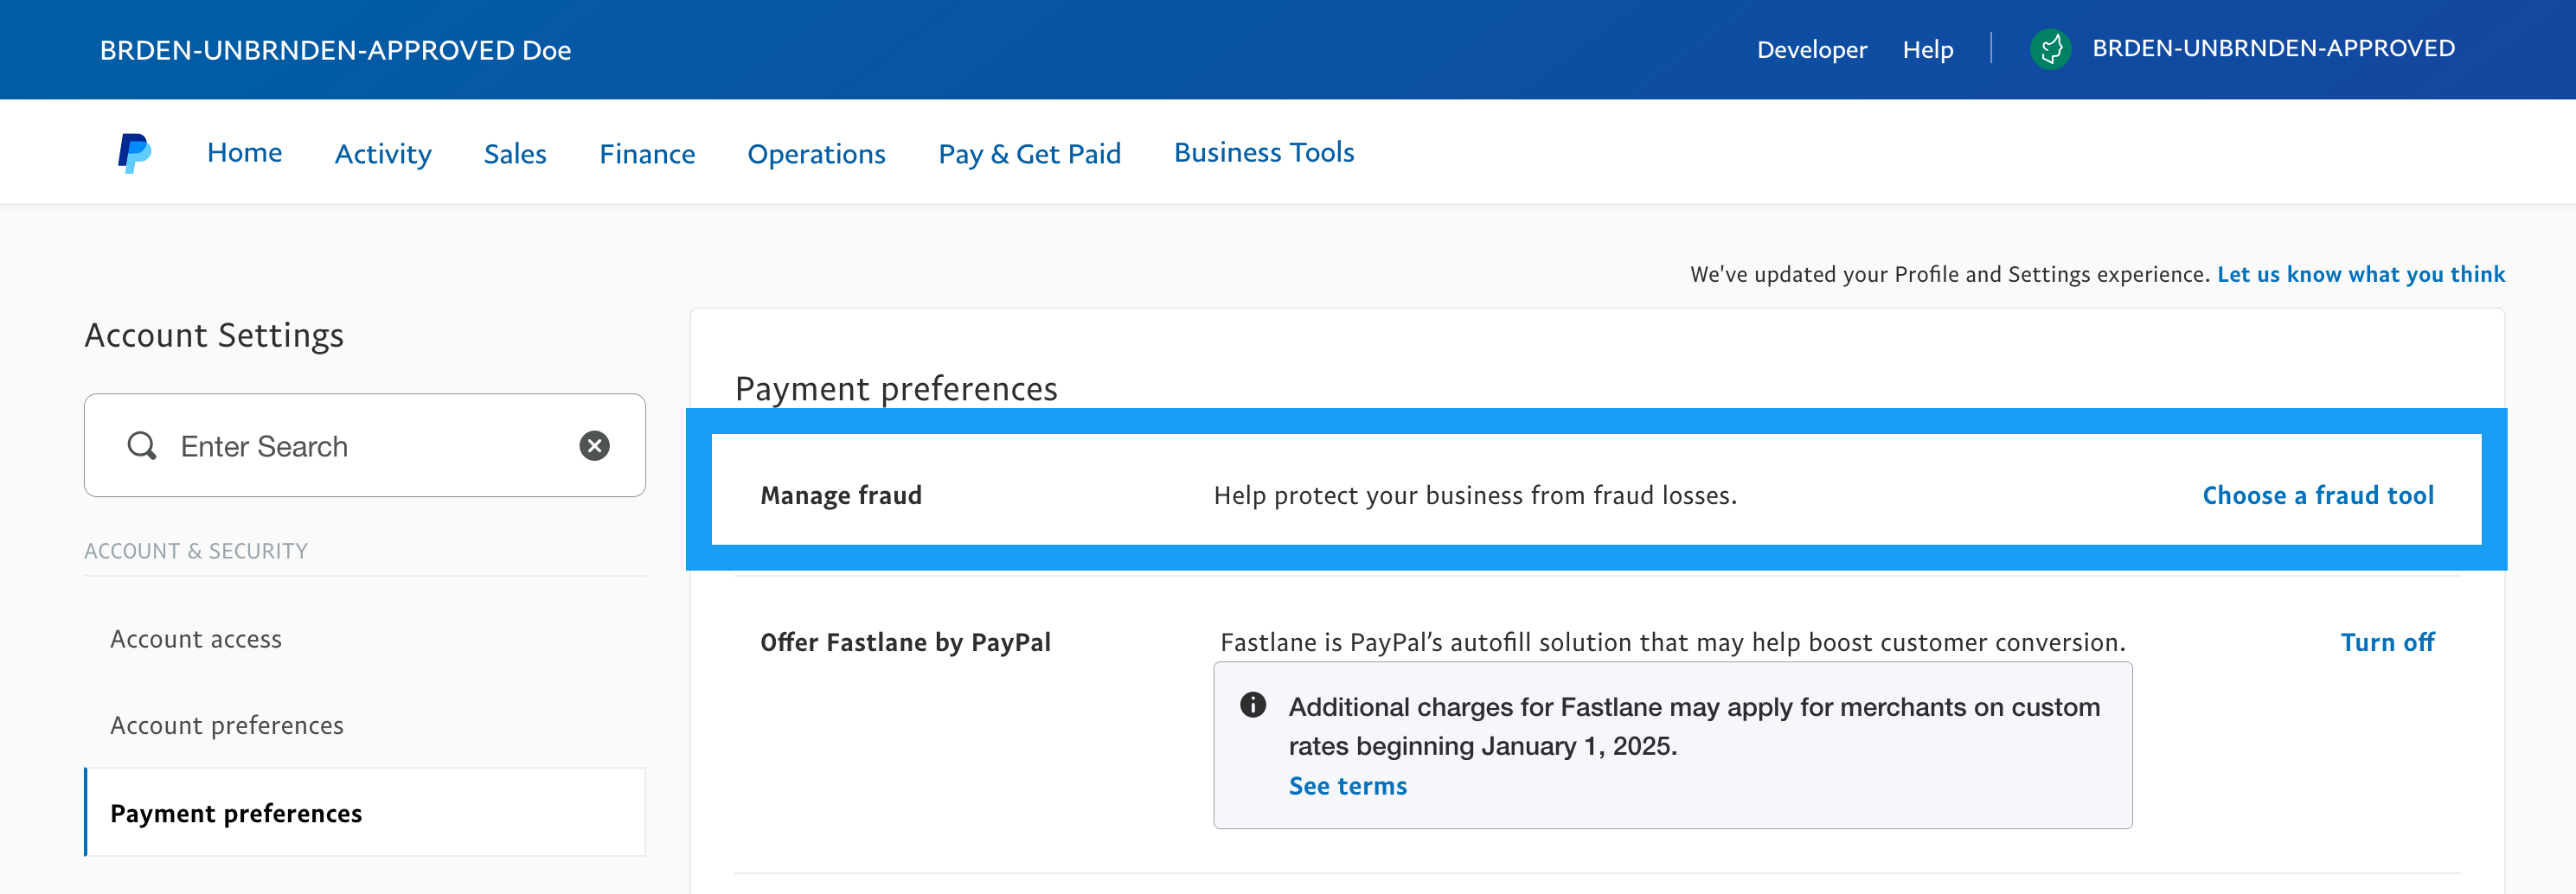Open the See terms link
The height and width of the screenshot is (894, 2576).
click(1347, 786)
